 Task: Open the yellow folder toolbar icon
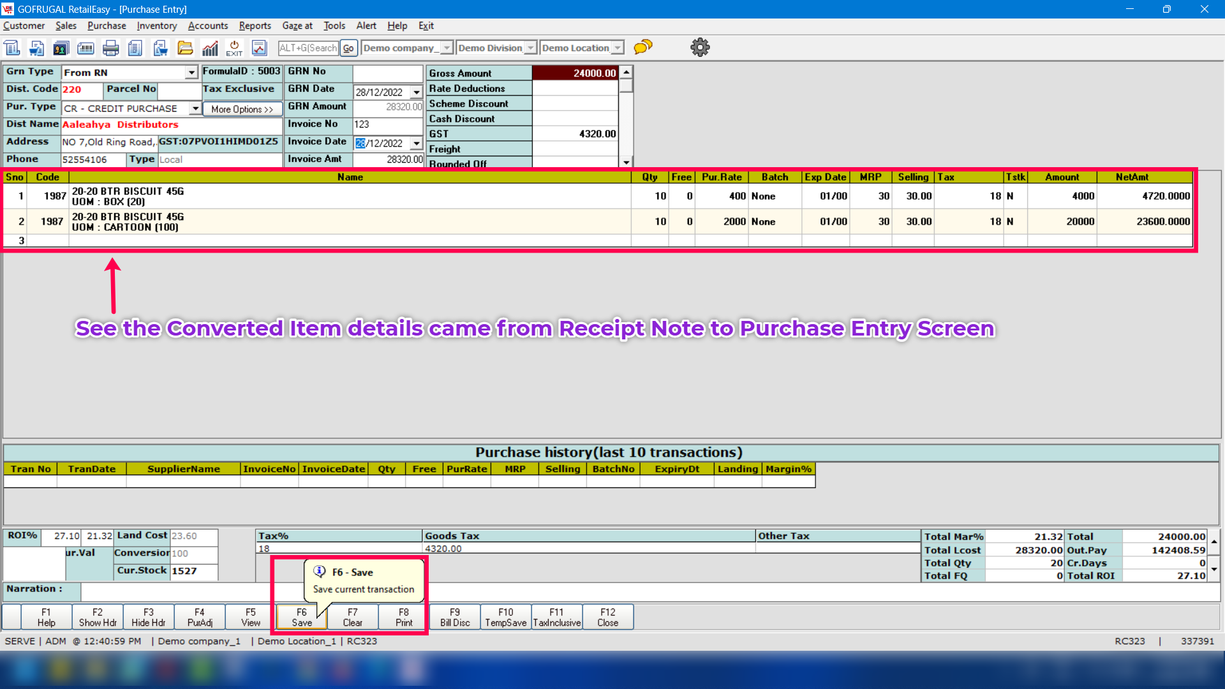point(185,48)
